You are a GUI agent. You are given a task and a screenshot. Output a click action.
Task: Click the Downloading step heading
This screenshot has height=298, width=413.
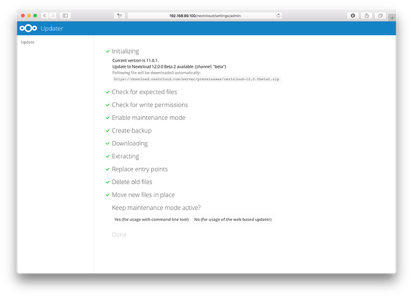[x=130, y=143]
